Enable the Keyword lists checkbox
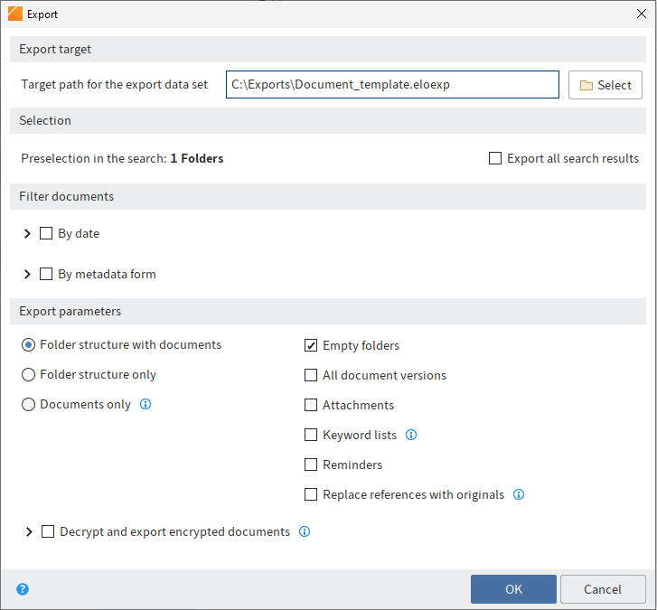The height and width of the screenshot is (610, 657). [x=311, y=435]
